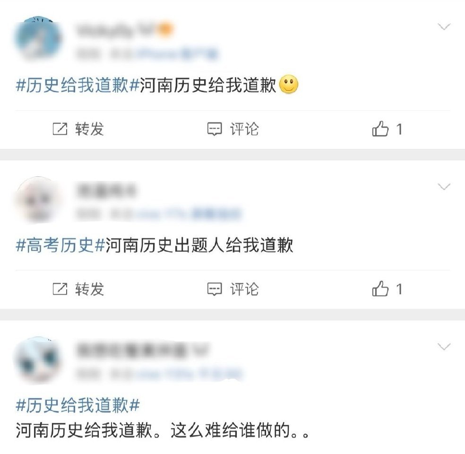
Task: Like the second post about 高考历史
Action: tap(380, 288)
